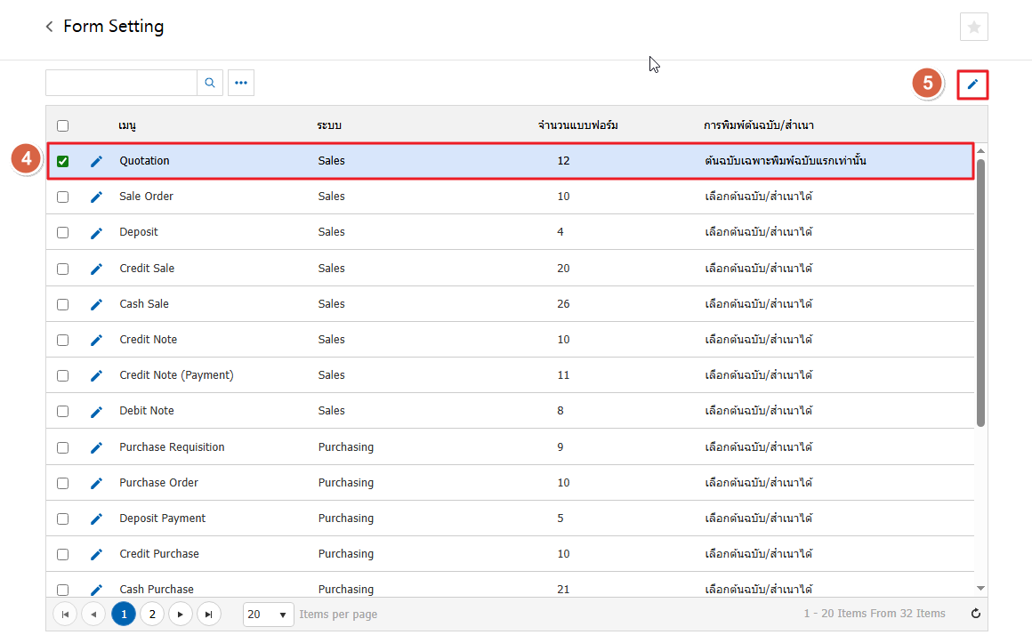Mark page as favorite with star icon

tap(974, 28)
